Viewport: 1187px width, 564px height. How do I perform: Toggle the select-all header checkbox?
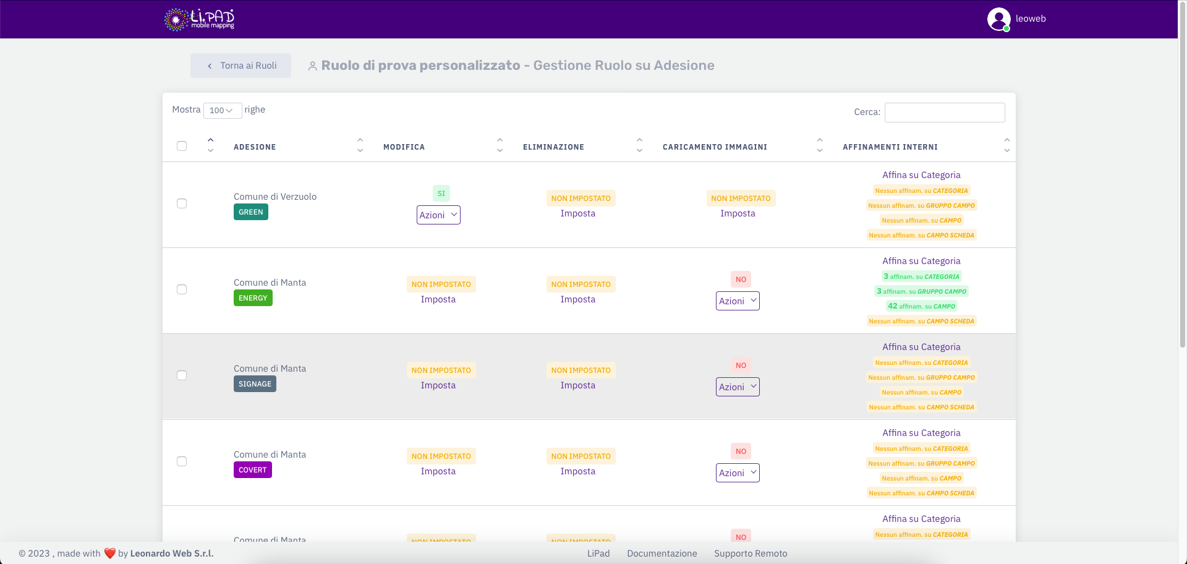[x=182, y=146]
